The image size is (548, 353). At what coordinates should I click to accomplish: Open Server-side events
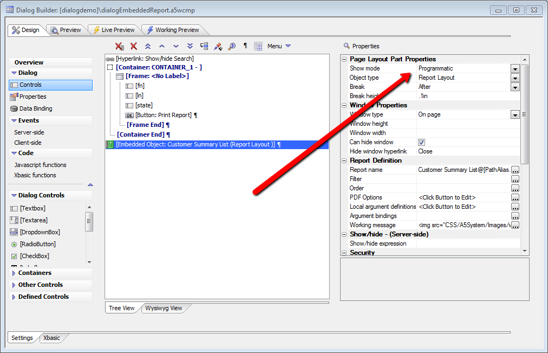[x=29, y=132]
